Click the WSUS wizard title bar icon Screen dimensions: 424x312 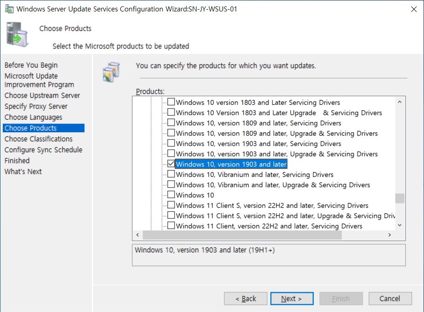point(9,9)
